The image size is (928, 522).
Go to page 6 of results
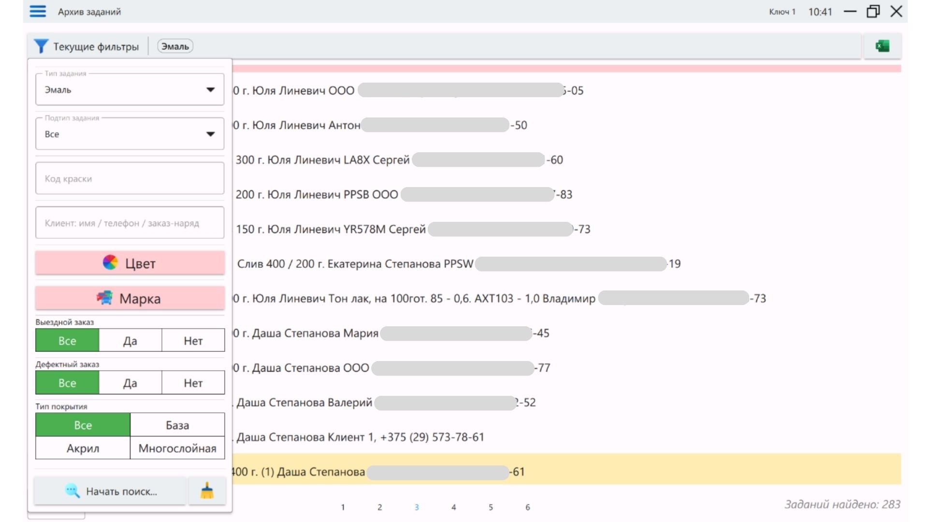[527, 507]
